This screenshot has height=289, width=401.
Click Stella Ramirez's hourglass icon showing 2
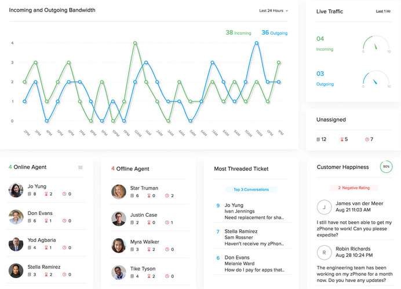(x=46, y=275)
